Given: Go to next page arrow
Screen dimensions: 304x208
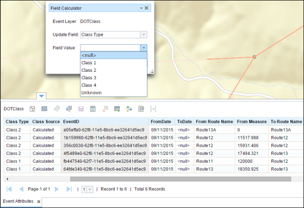Looking at the screenshot, I should [57, 189].
